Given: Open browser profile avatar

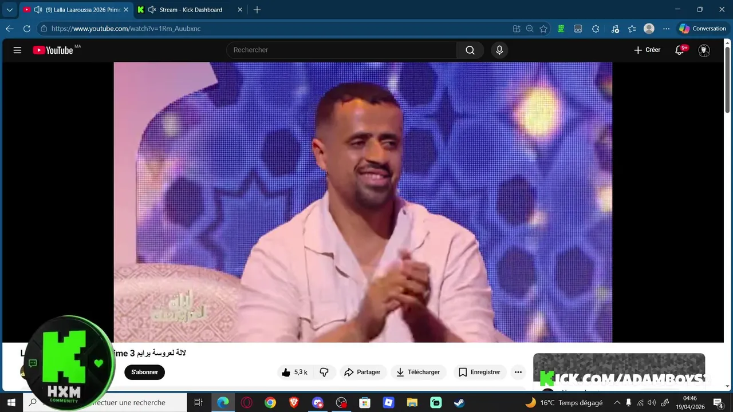Looking at the screenshot, I should click(649, 29).
